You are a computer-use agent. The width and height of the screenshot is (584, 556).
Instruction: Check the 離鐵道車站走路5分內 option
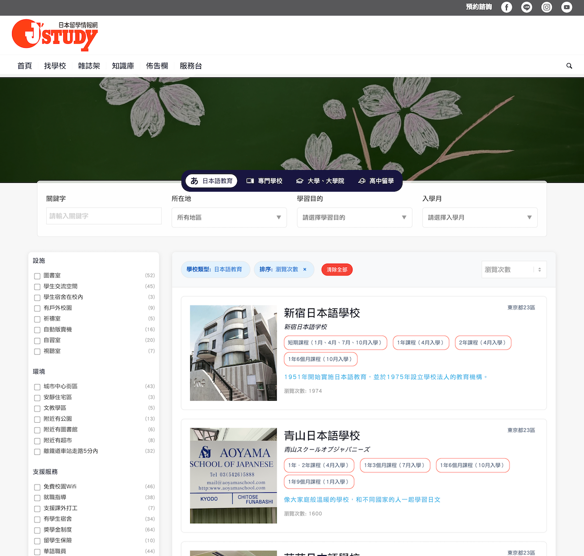point(37,451)
